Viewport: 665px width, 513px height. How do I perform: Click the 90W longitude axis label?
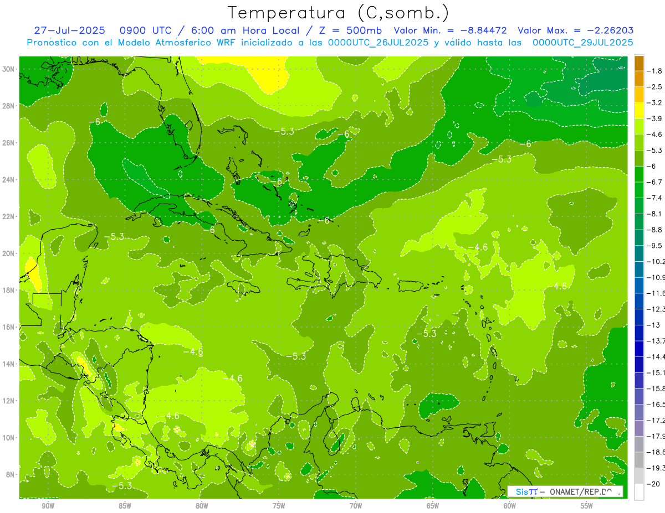[x=48, y=506]
